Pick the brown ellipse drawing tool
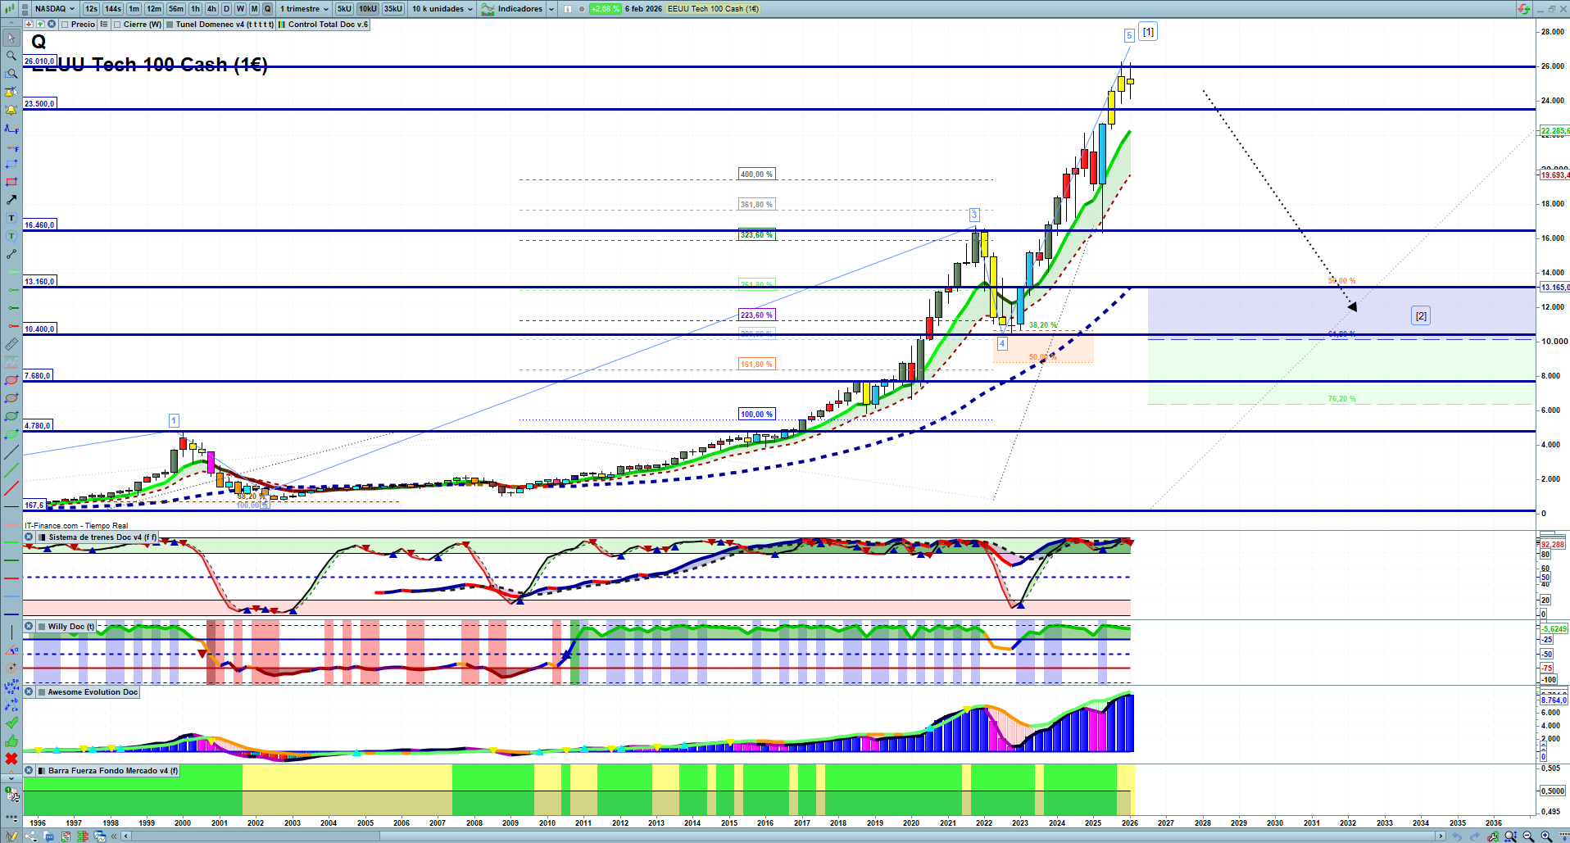The width and height of the screenshot is (1570, 843). (11, 398)
